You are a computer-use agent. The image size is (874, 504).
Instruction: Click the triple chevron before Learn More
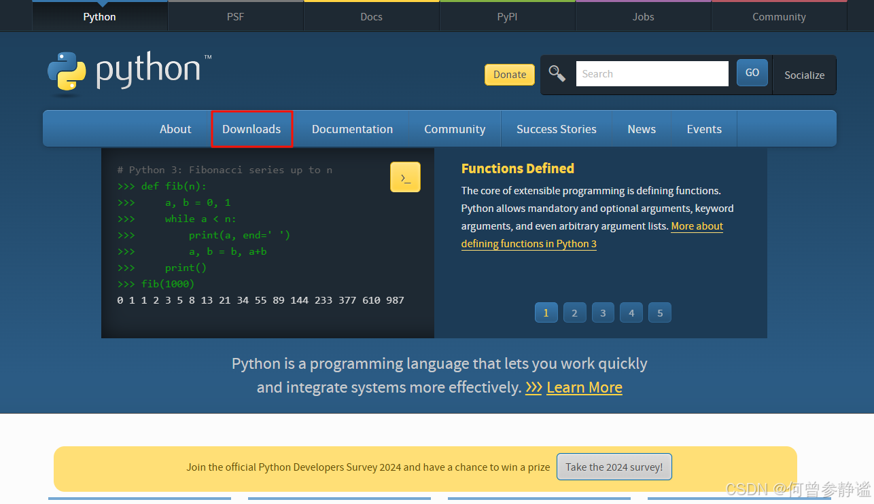[x=534, y=388]
